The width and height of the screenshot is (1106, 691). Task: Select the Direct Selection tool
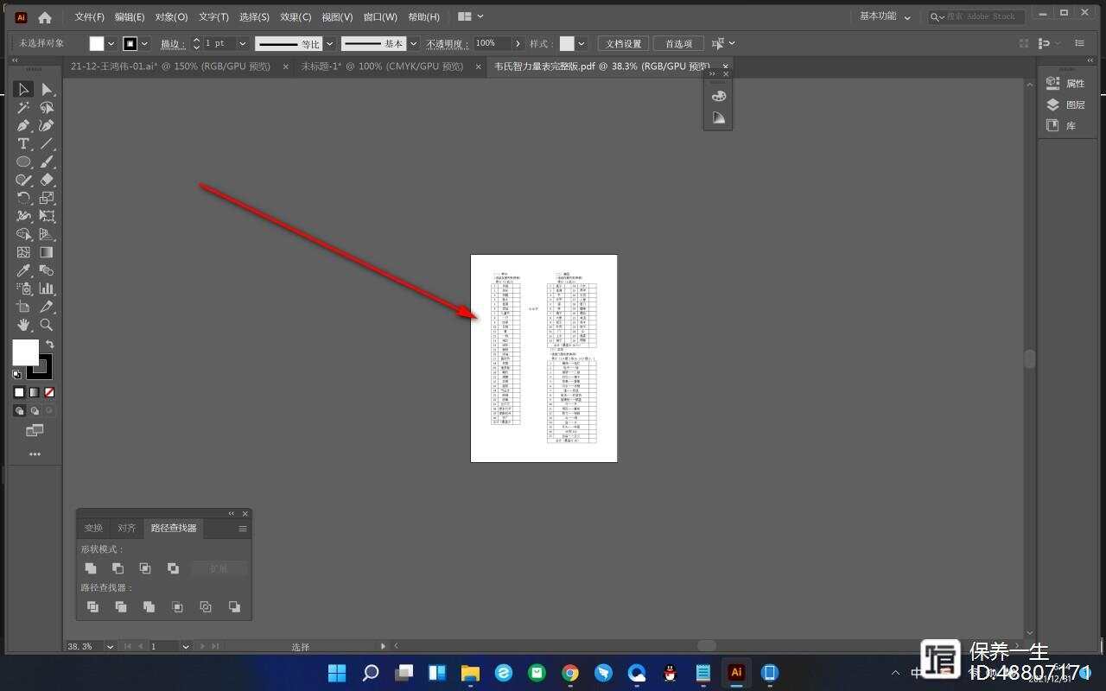pyautogui.click(x=47, y=90)
